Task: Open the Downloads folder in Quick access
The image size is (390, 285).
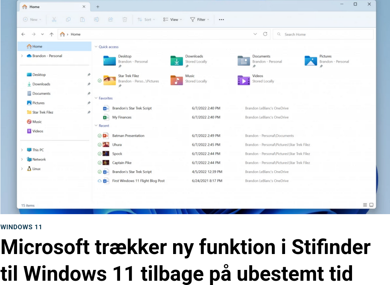Action: pos(189,61)
